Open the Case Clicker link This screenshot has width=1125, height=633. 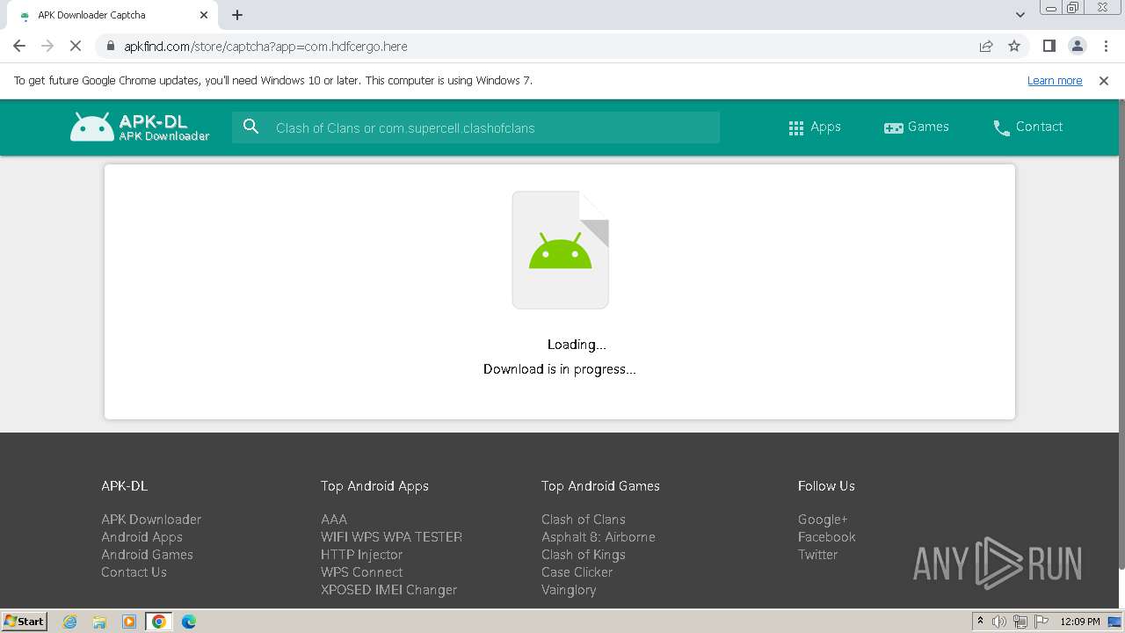click(577, 572)
